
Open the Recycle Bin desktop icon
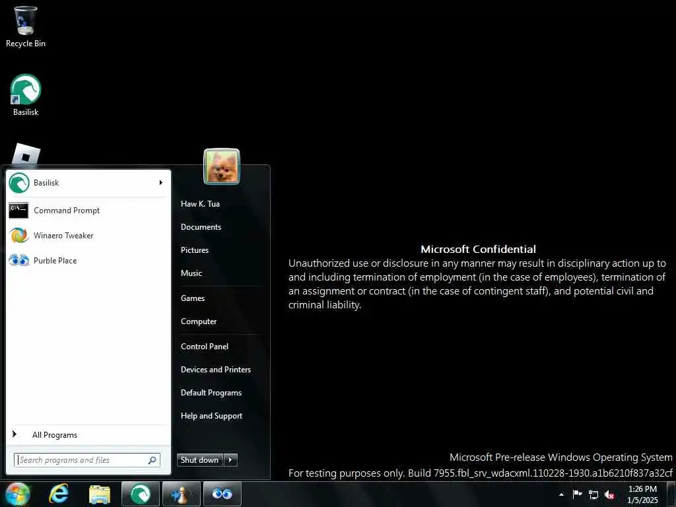click(x=26, y=26)
